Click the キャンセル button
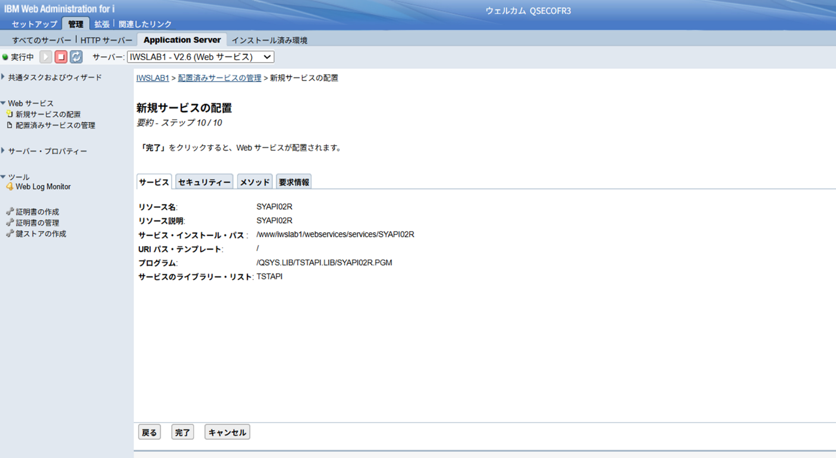 click(x=227, y=432)
